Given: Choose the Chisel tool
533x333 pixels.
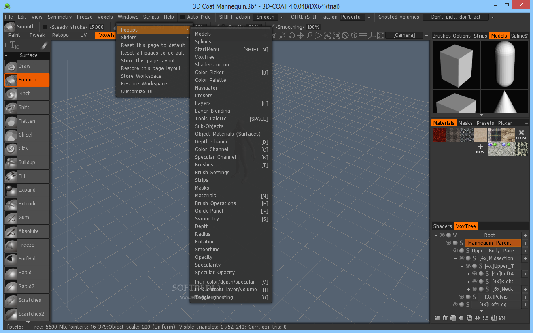Looking at the screenshot, I should [x=27, y=135].
